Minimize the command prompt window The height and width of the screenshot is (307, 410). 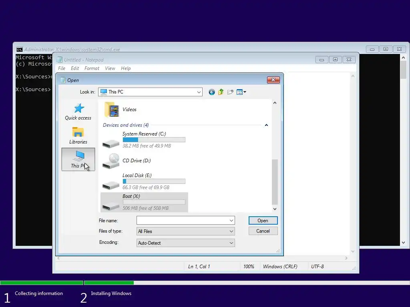tap(372, 49)
